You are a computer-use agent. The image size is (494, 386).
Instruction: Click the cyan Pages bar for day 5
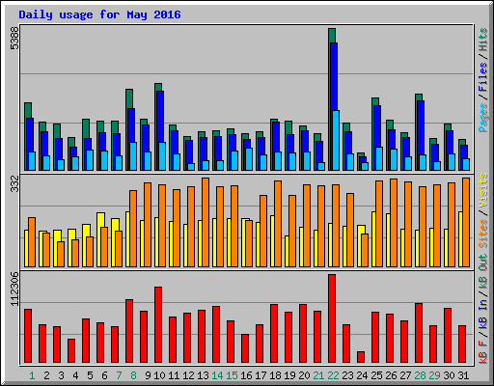(x=90, y=160)
